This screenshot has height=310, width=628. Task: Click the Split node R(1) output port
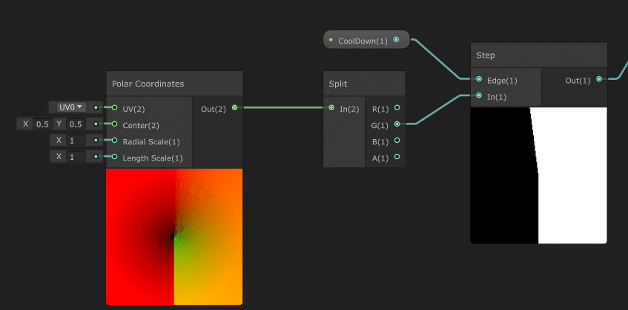[397, 108]
